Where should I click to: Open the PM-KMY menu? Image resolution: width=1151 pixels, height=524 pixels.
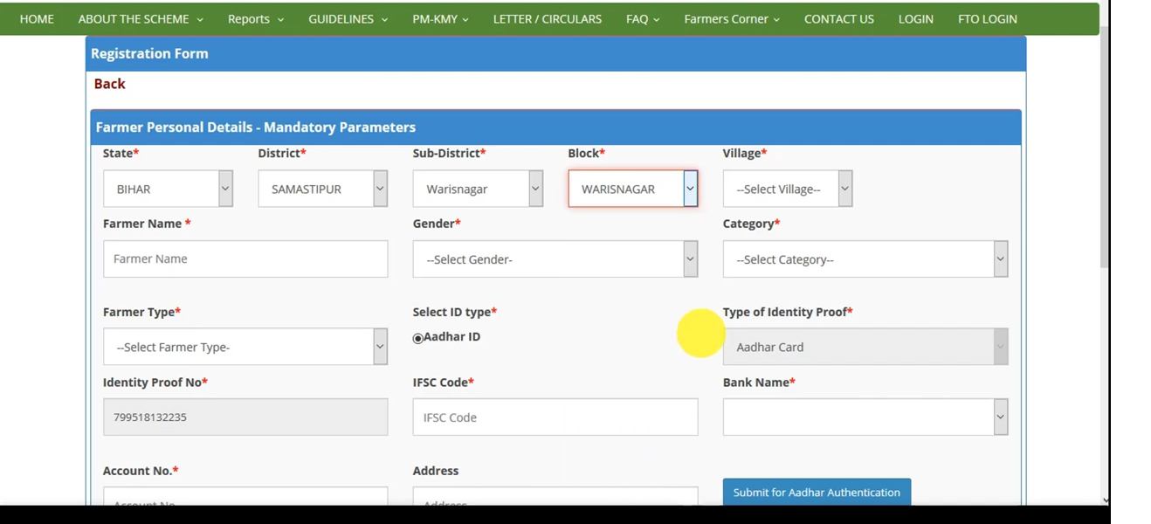pos(439,18)
